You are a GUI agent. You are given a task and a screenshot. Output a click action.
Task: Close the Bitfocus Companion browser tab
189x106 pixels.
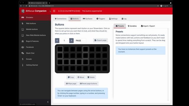tap(46, 3)
